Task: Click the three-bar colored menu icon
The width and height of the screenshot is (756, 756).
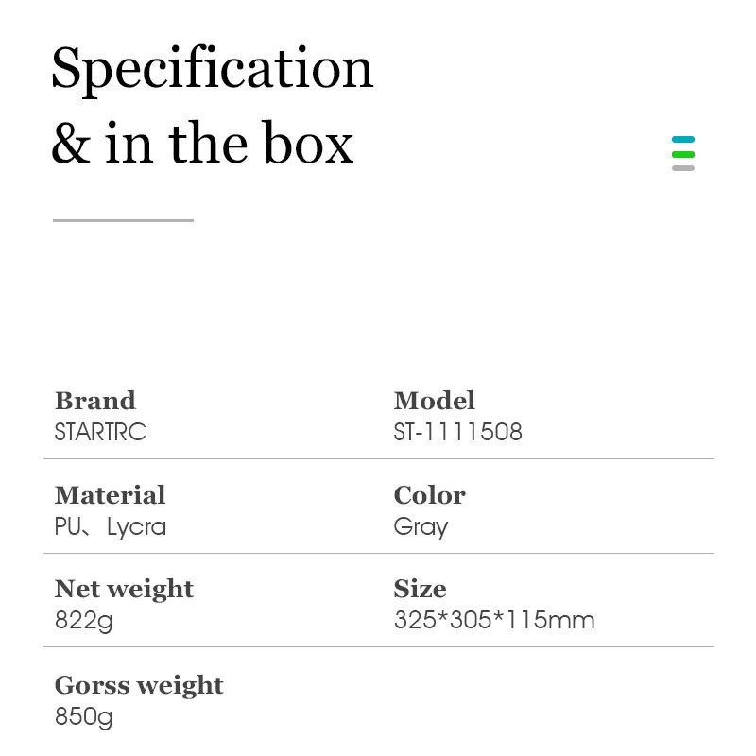Action: pyautogui.click(x=682, y=153)
